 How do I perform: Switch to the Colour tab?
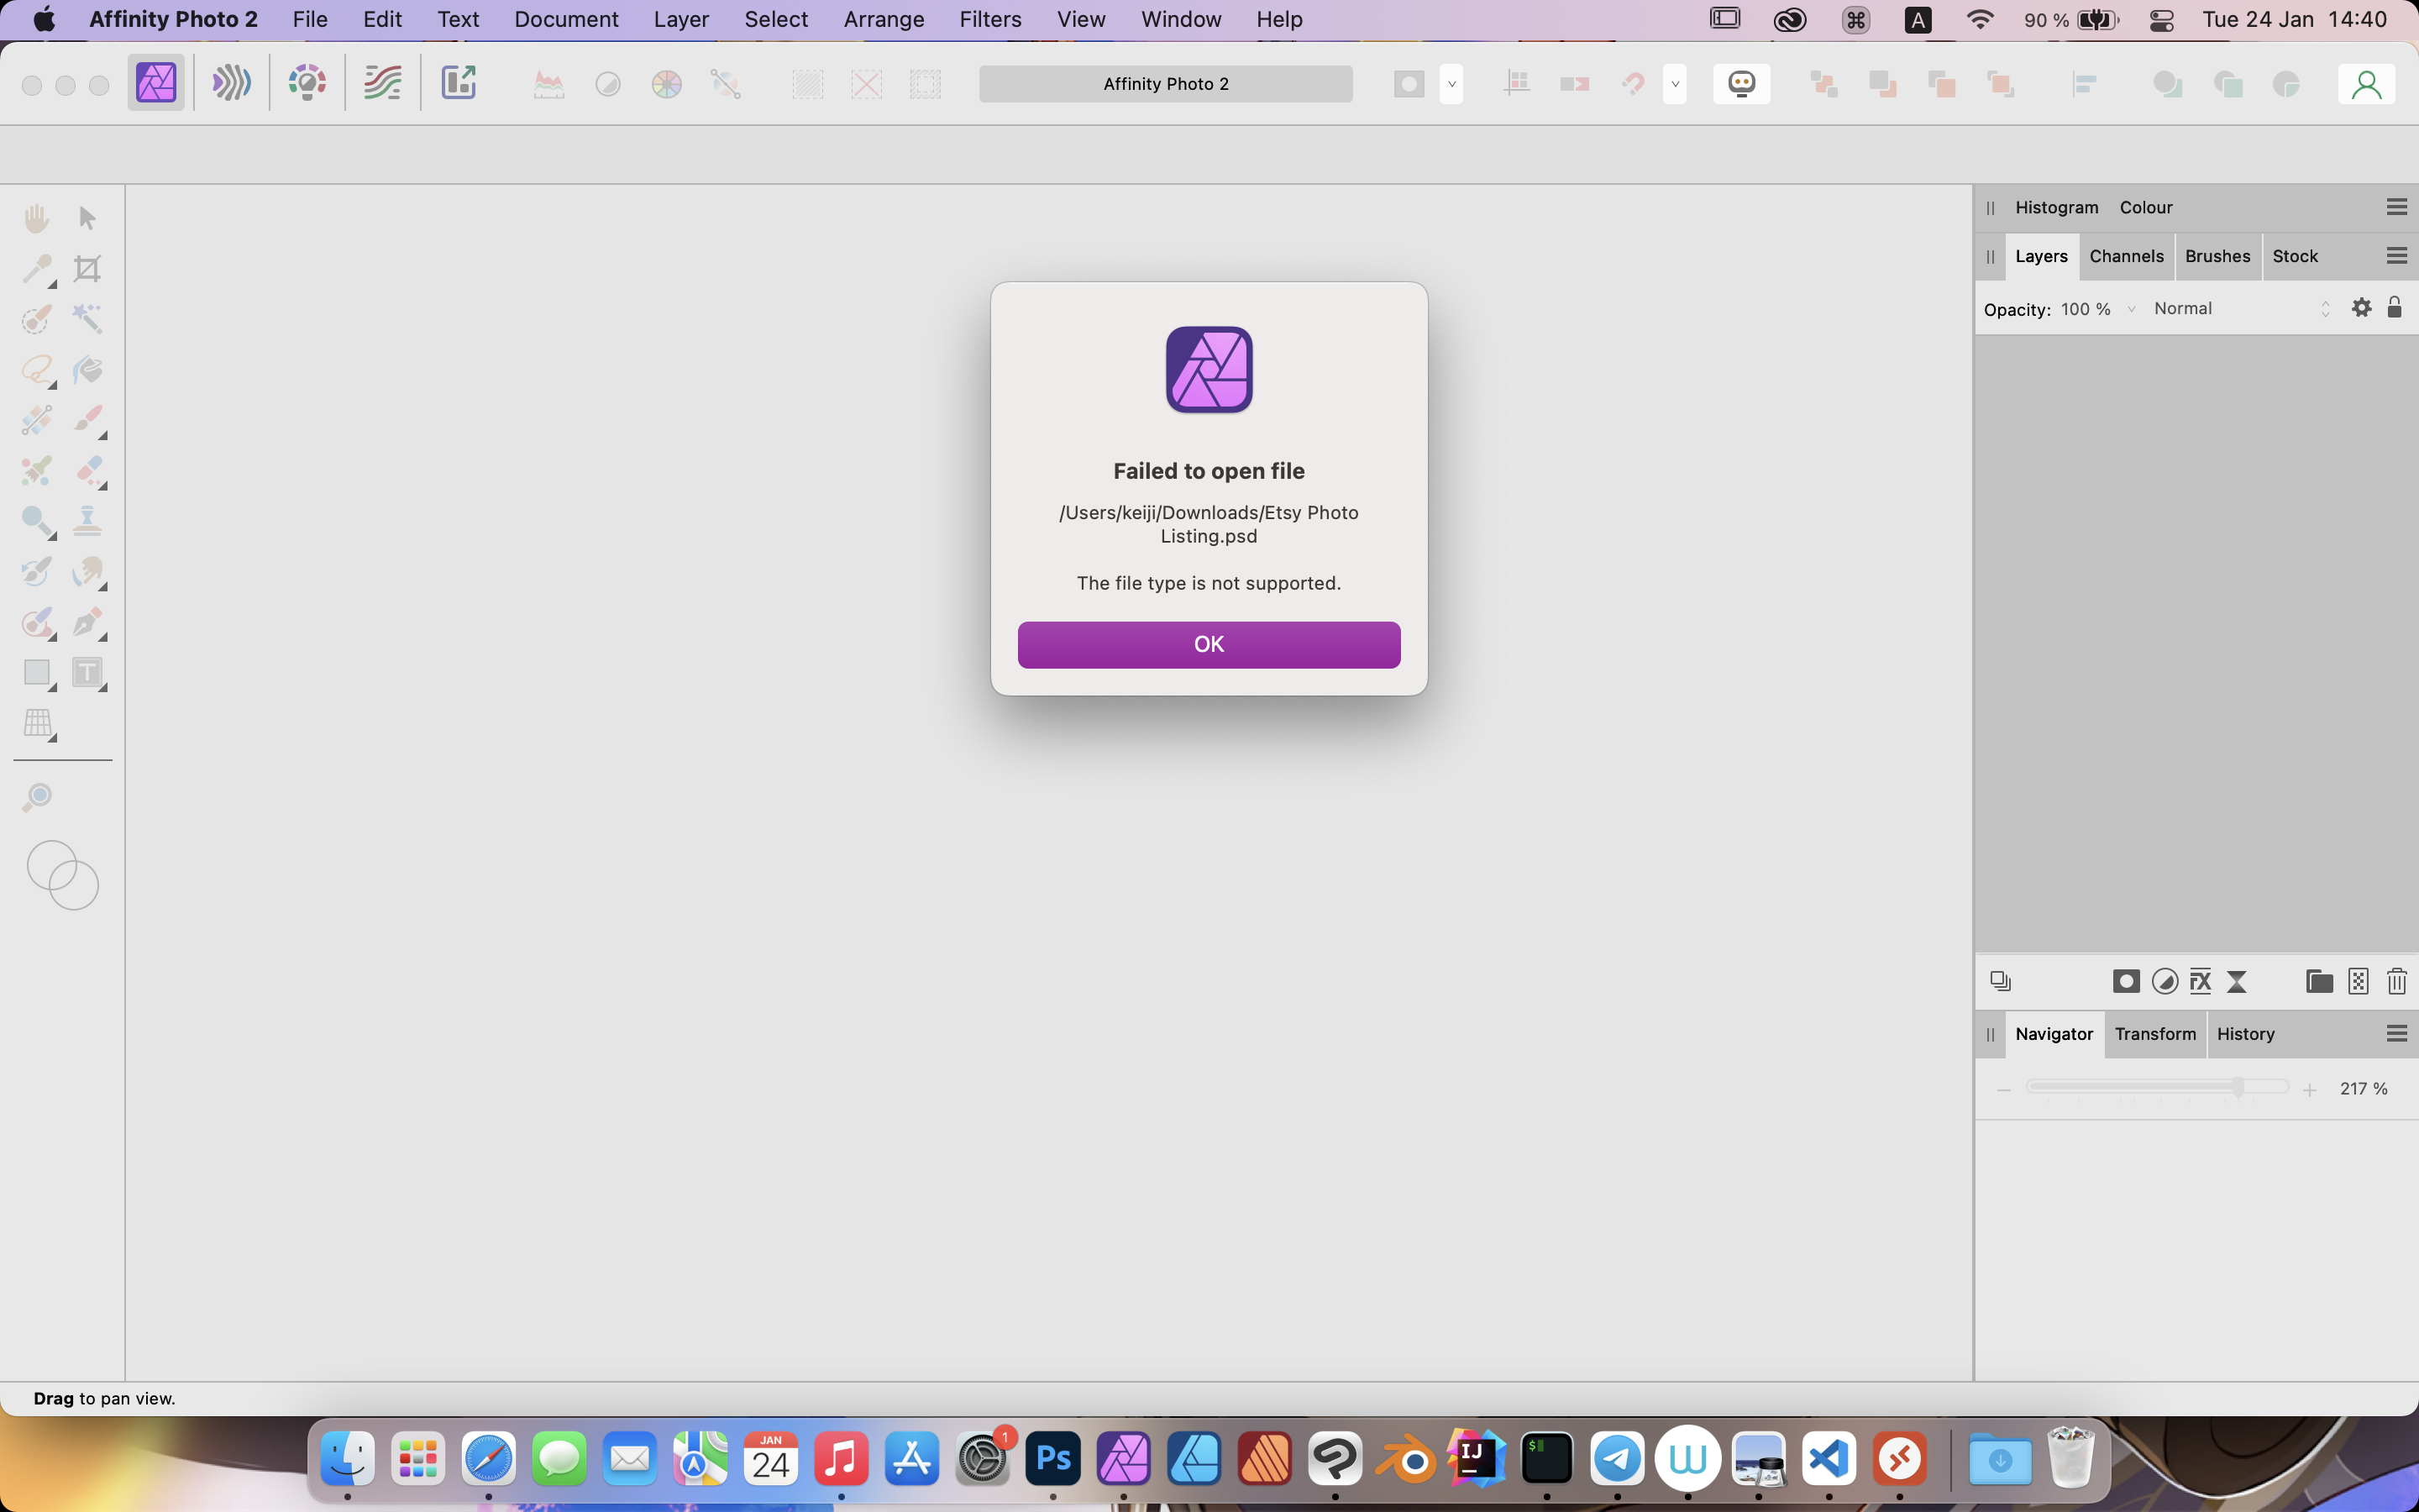(2146, 207)
